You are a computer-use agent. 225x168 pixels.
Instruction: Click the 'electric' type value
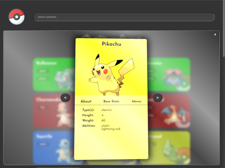click(x=107, y=110)
